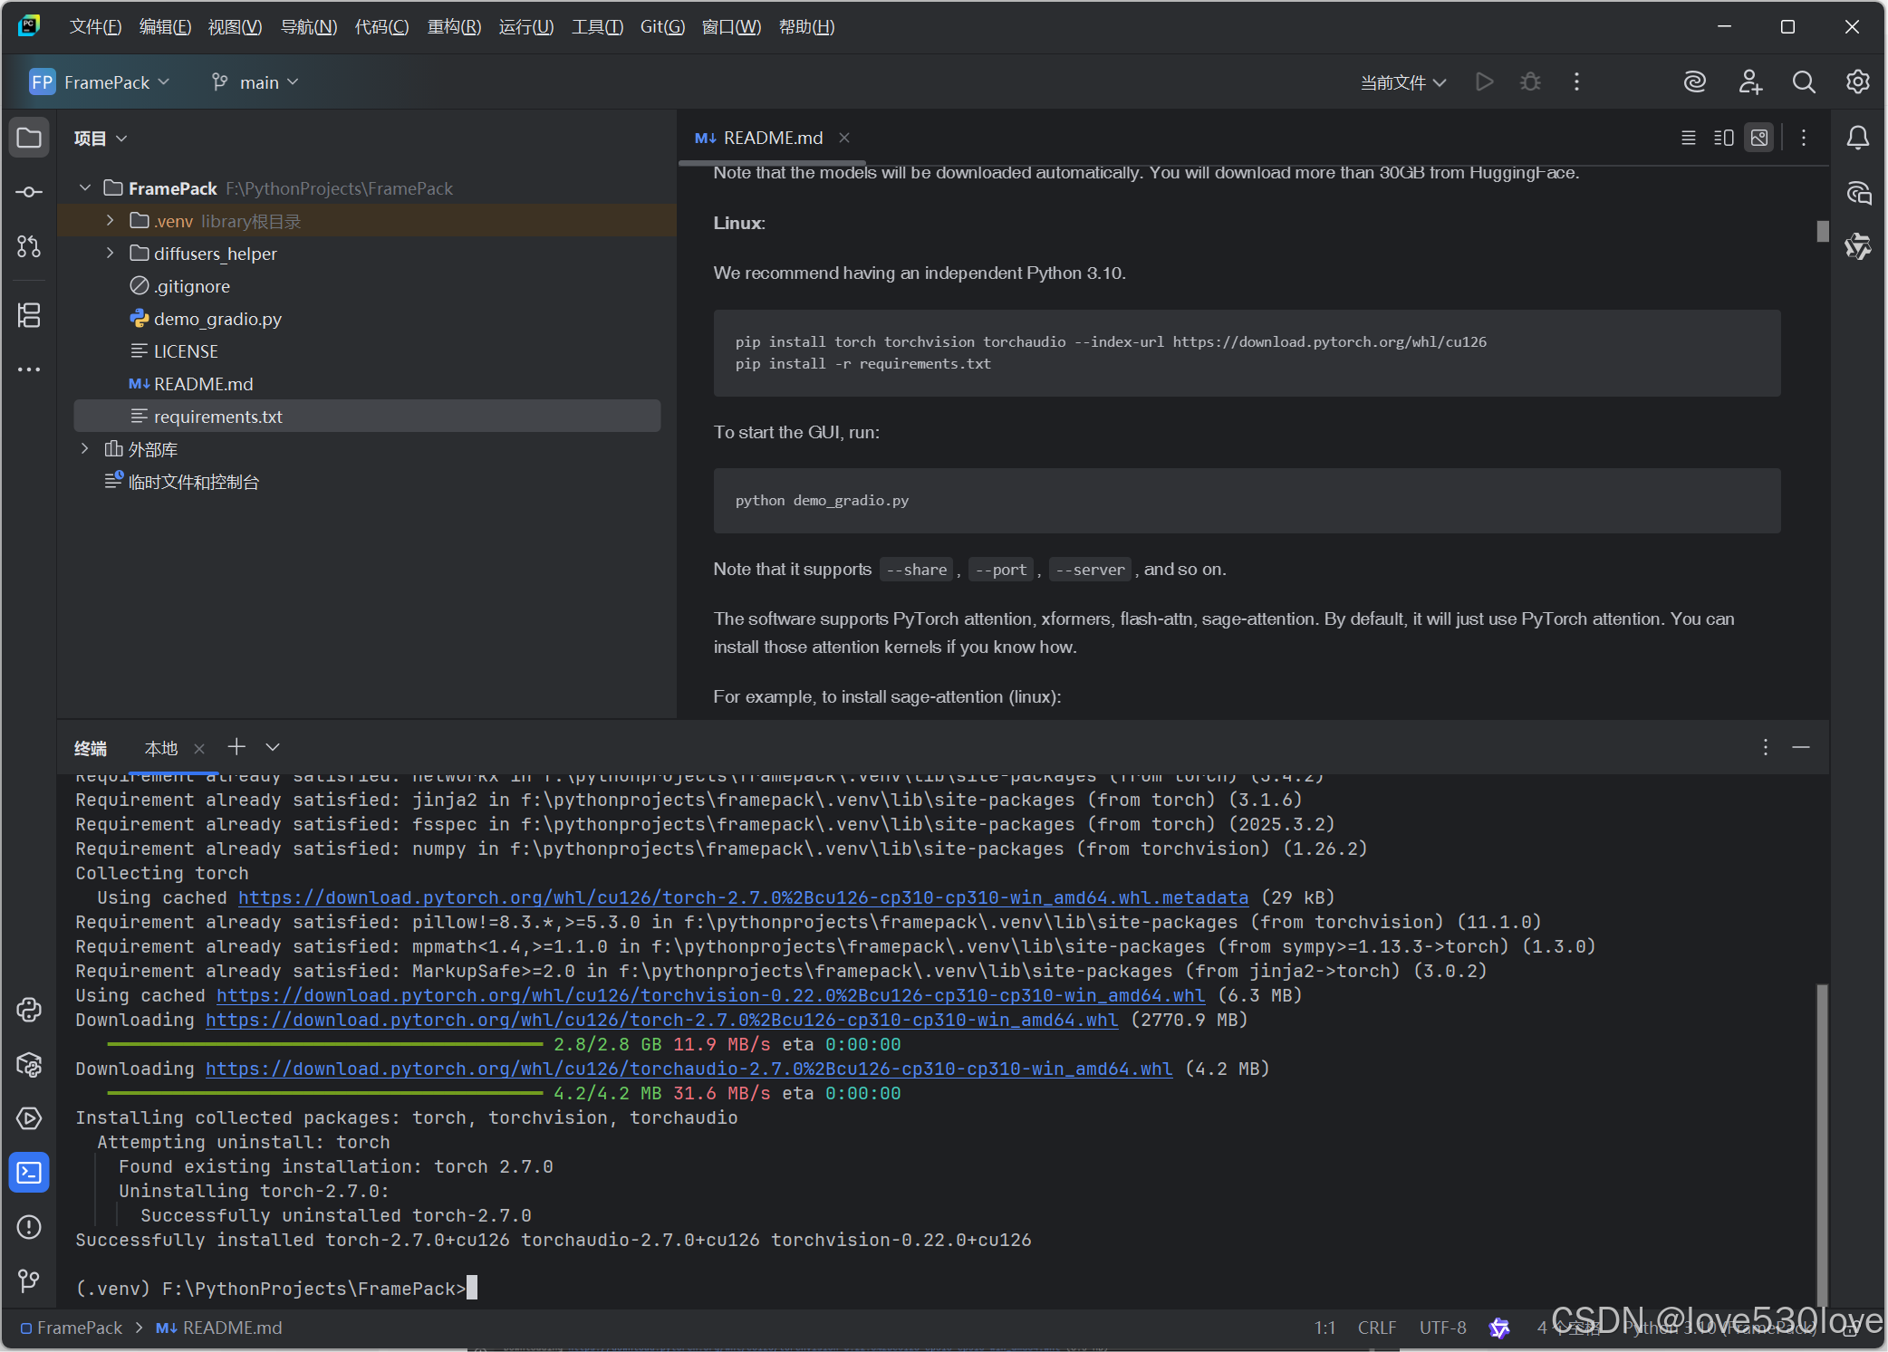1888x1352 pixels.
Task: Open the Git(G) menu
Action: [x=662, y=27]
